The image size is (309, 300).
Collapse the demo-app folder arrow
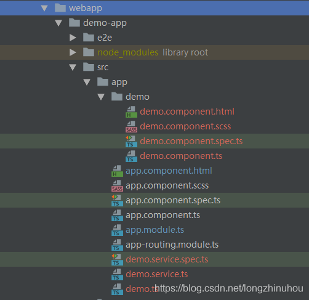pyautogui.click(x=58, y=23)
